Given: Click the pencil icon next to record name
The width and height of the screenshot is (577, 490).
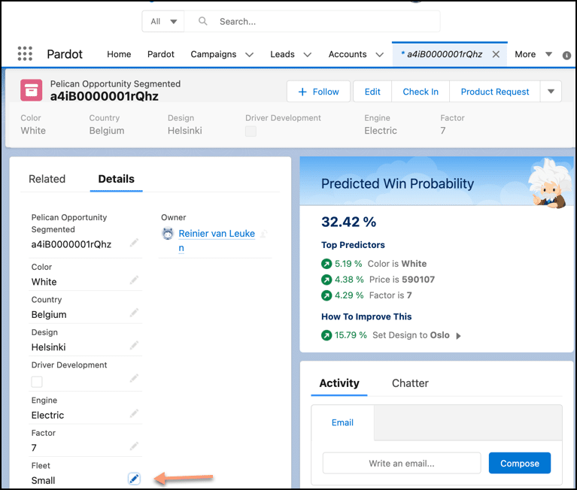Looking at the screenshot, I should [134, 243].
